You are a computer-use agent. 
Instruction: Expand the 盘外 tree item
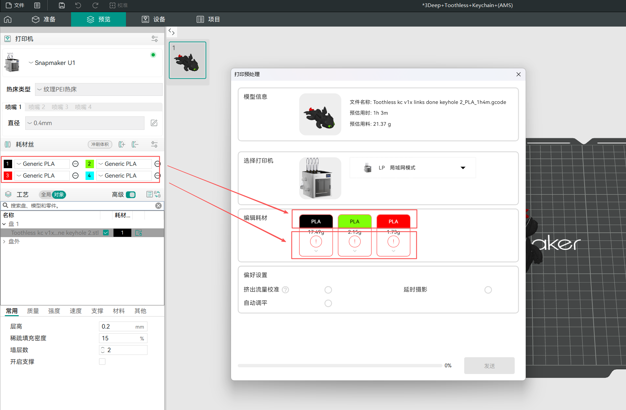[4, 241]
